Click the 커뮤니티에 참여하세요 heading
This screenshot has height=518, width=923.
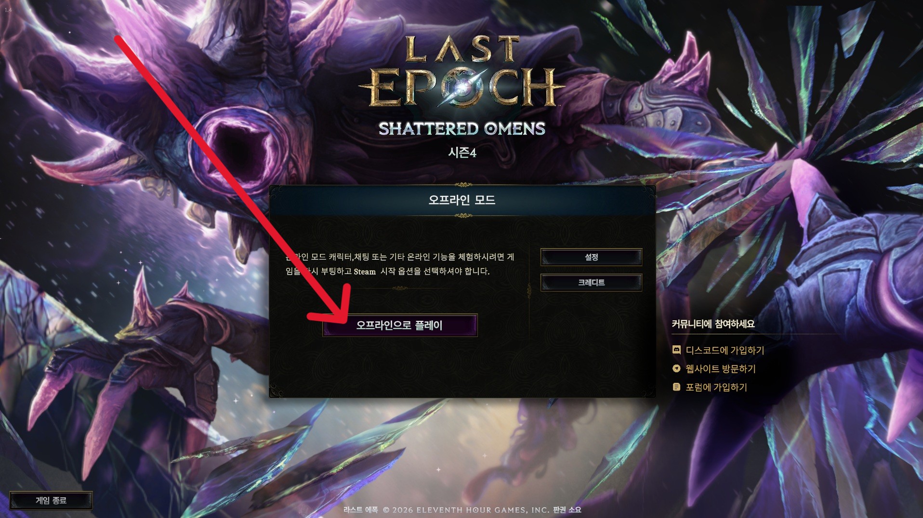pos(713,324)
